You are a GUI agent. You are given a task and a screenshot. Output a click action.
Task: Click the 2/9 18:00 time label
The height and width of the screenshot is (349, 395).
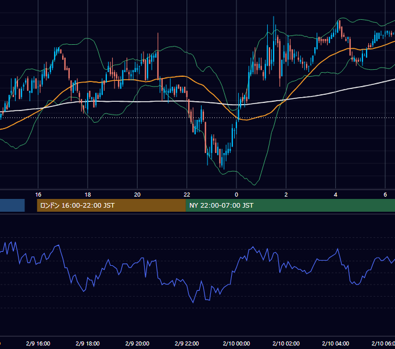(88, 343)
